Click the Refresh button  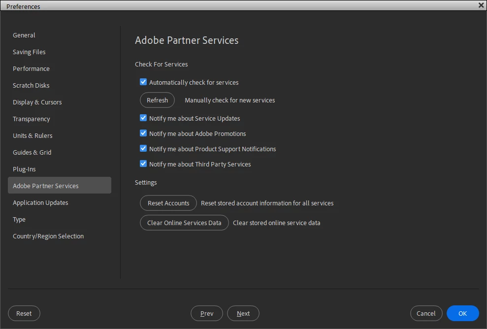point(157,100)
